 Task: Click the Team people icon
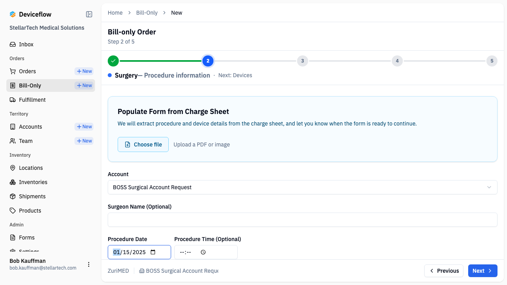[13, 141]
